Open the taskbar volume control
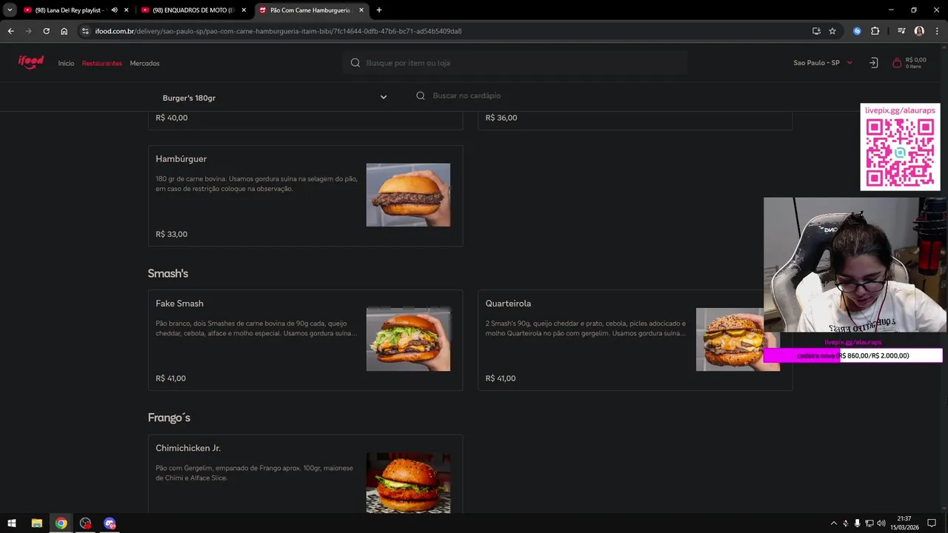Viewport: 948px width, 533px height. coord(881,523)
